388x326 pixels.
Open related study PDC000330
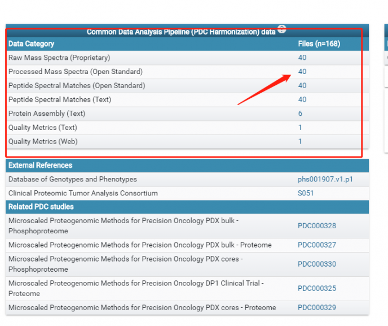[316, 264]
